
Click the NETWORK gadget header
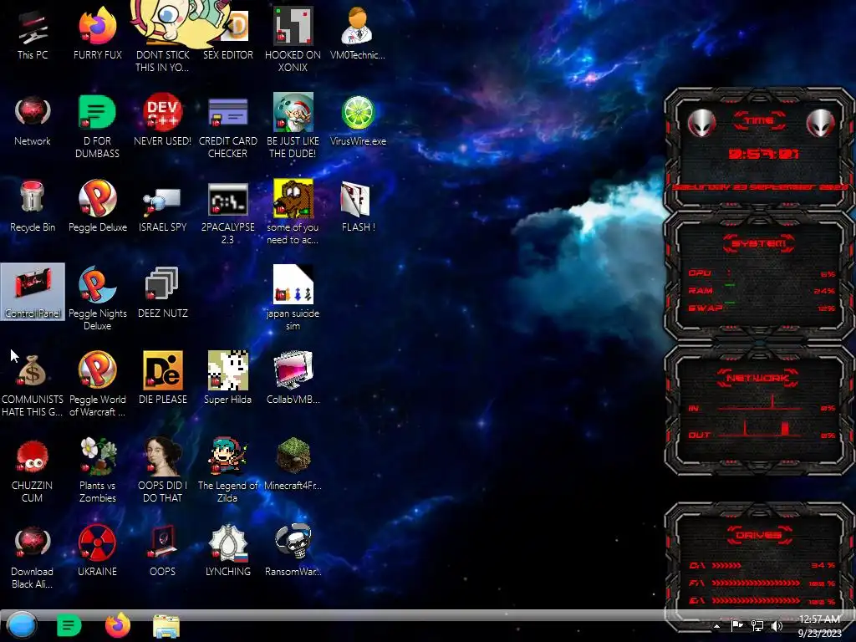[x=758, y=378]
